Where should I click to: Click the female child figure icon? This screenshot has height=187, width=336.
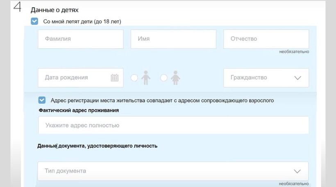pos(176,78)
